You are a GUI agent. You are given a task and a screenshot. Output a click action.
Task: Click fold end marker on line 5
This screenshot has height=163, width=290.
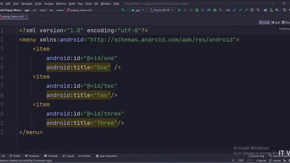coord(17,67)
